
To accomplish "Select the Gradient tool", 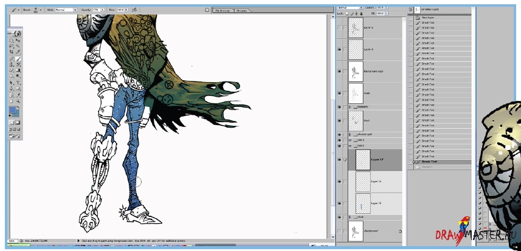I will point(18,70).
